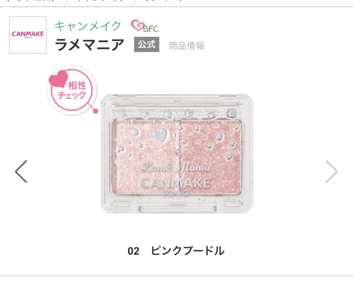Click the pink dot pointer below 相性チェック
This screenshot has height=282, width=353.
(x=95, y=111)
